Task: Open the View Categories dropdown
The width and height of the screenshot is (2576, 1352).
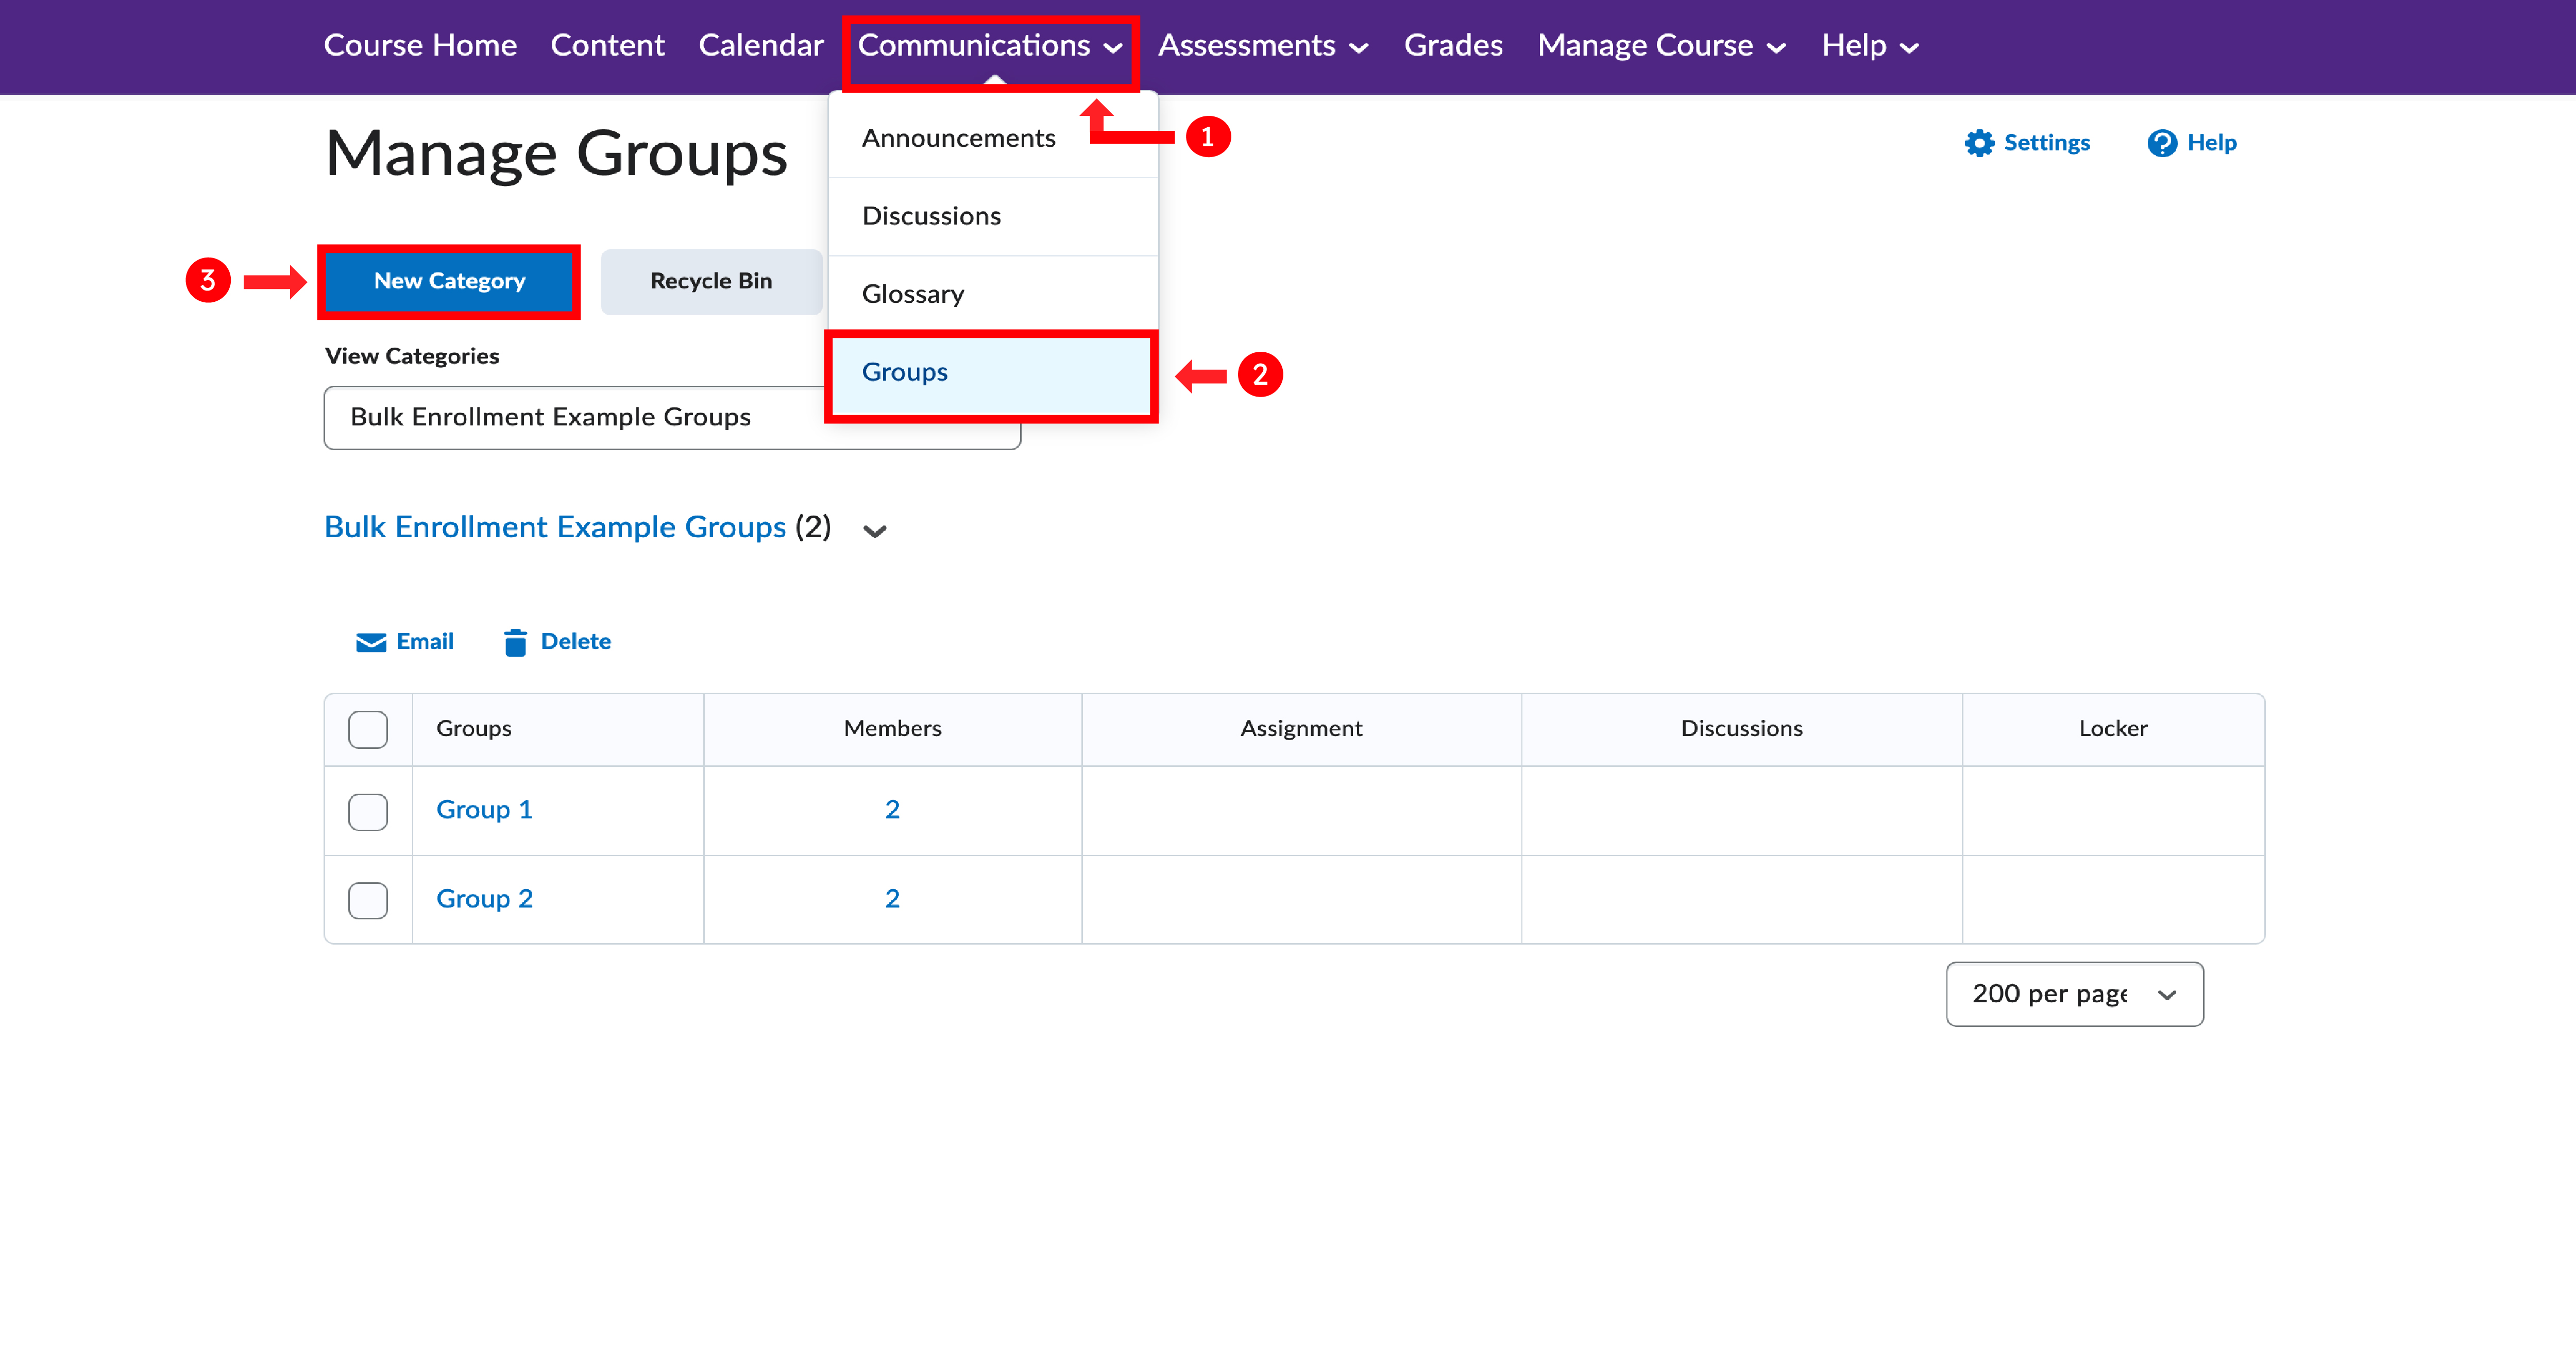Action: tap(671, 417)
